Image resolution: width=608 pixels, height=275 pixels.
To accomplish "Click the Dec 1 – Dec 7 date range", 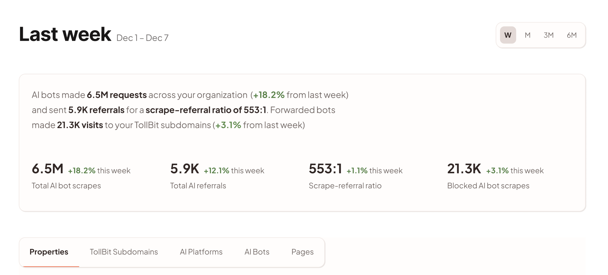I will (142, 38).
